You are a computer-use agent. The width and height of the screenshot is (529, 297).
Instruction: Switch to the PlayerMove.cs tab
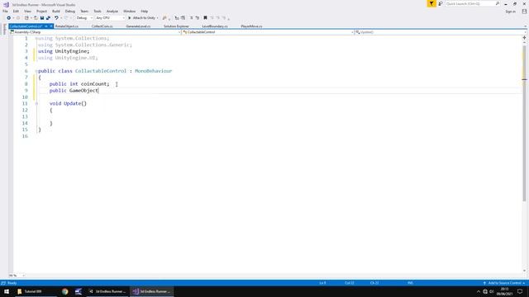(251, 26)
